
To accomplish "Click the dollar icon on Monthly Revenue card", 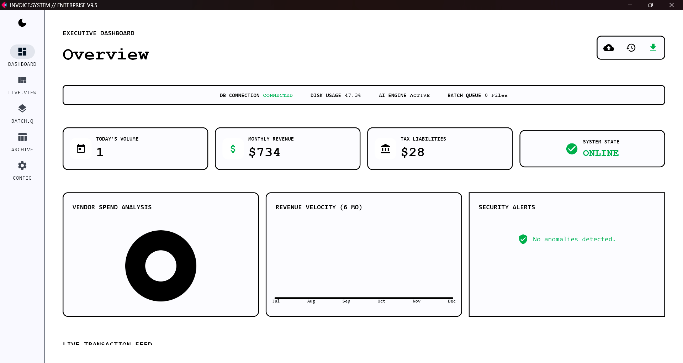I will (x=233, y=148).
